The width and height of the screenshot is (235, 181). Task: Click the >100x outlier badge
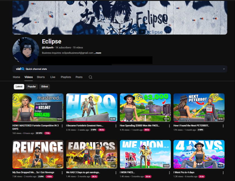49,176
